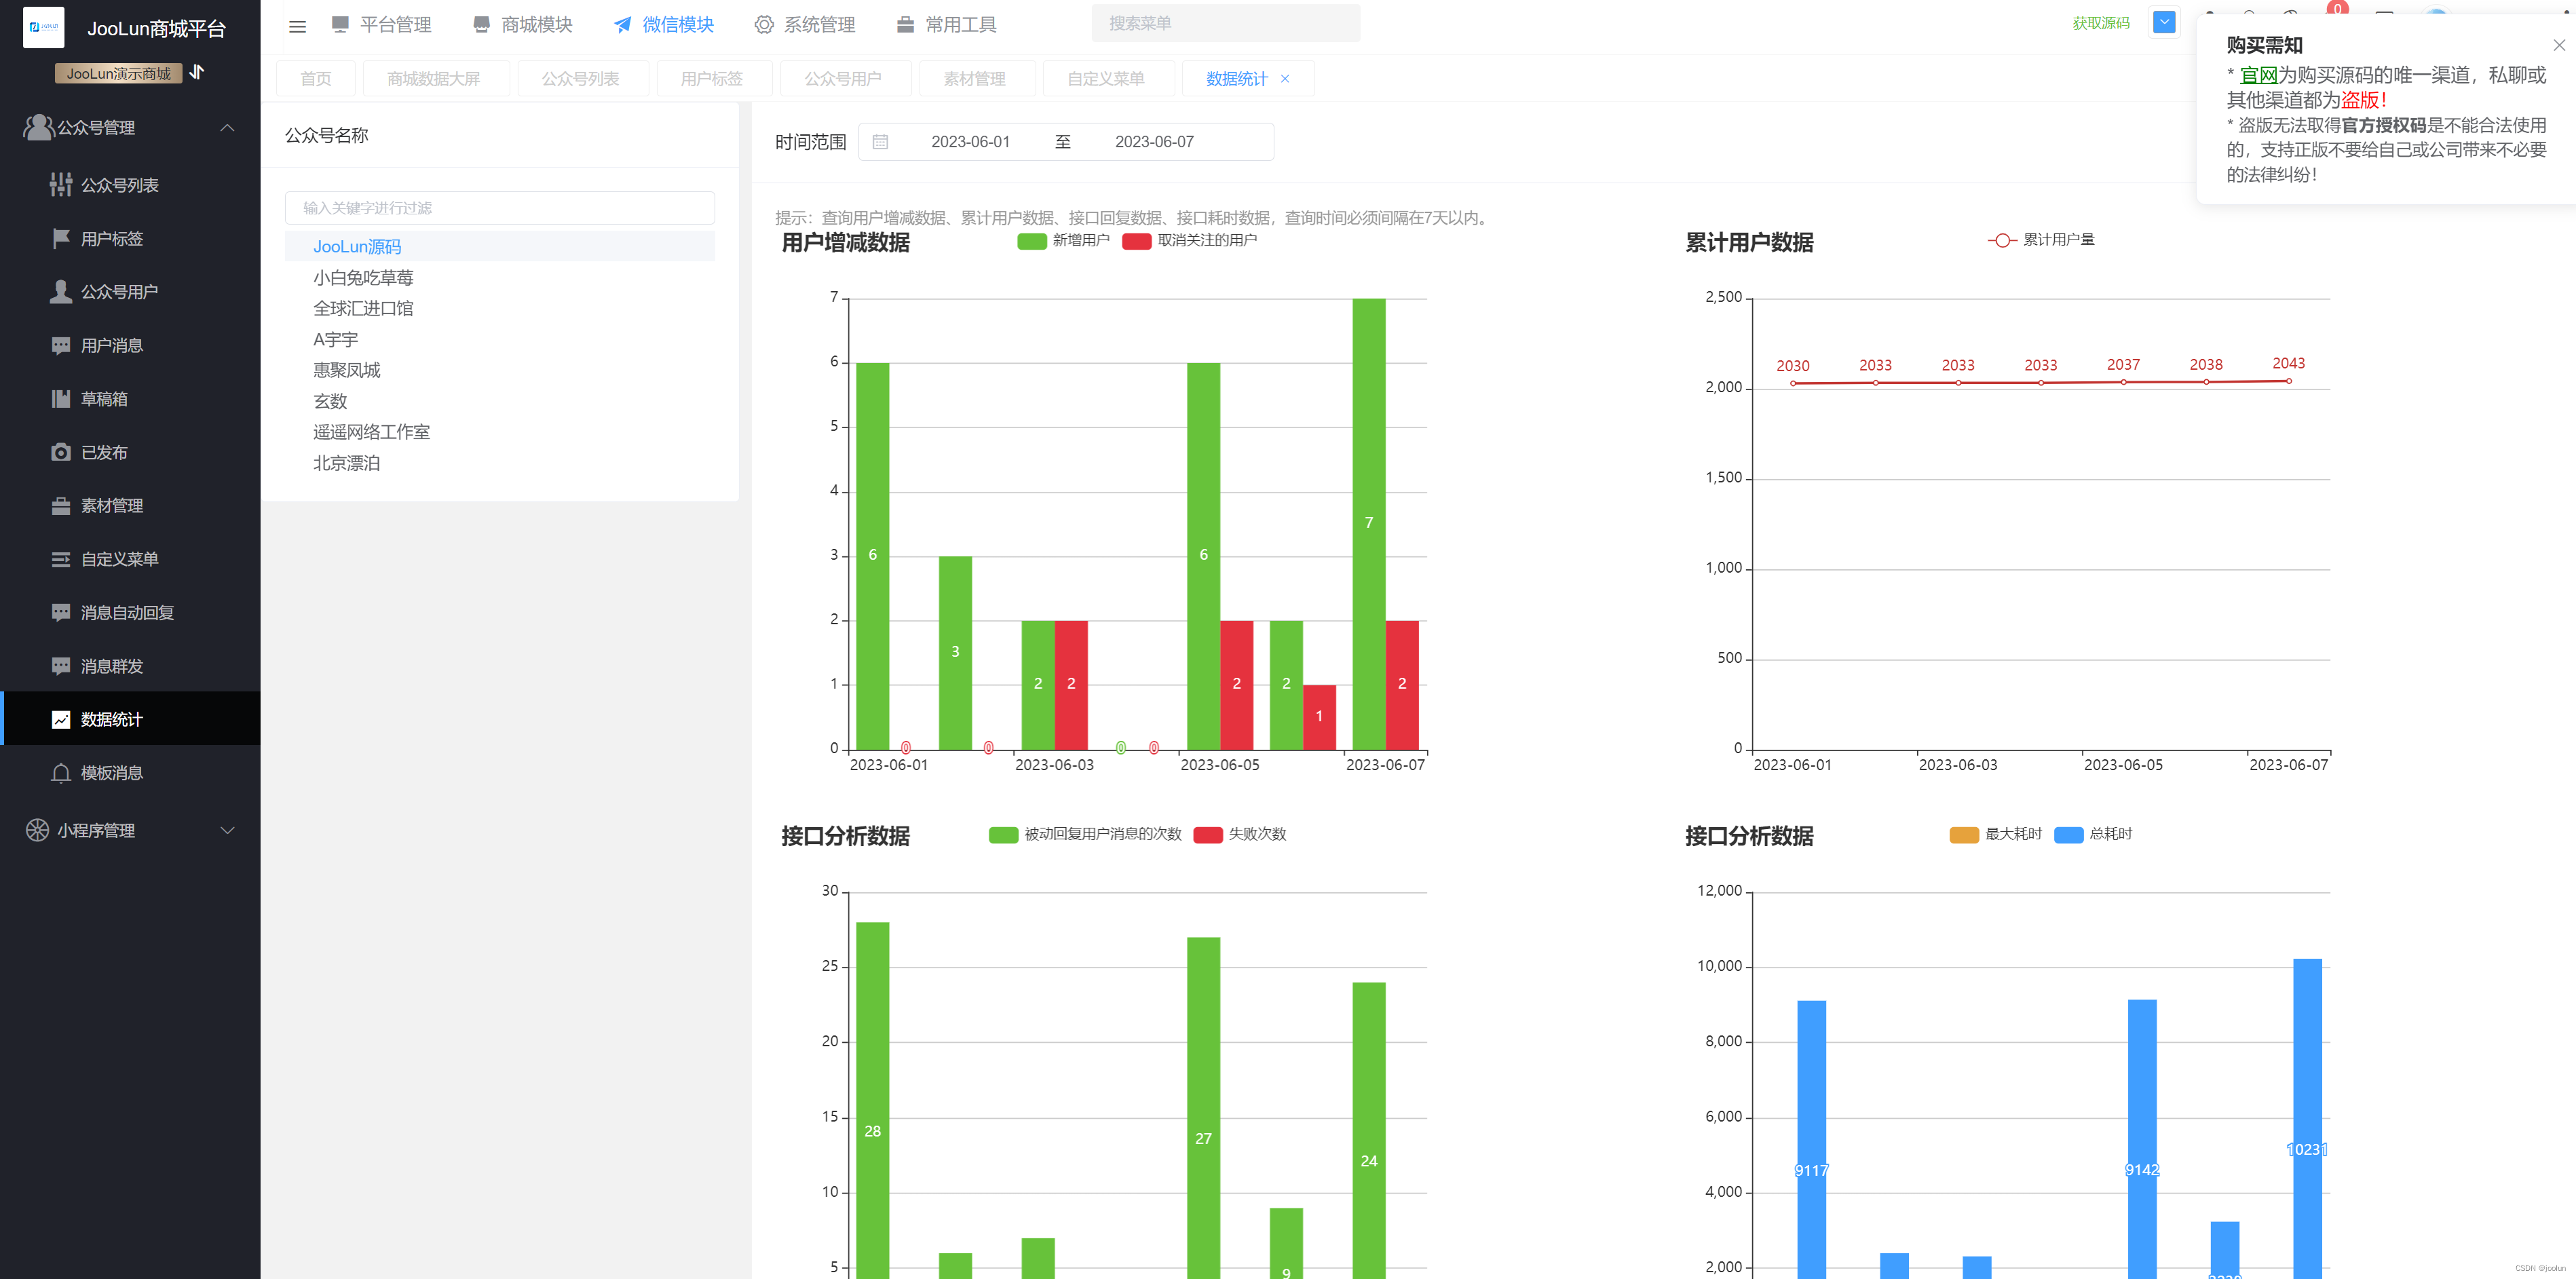Open the JooLun演示商城 mall selector

coord(118,73)
